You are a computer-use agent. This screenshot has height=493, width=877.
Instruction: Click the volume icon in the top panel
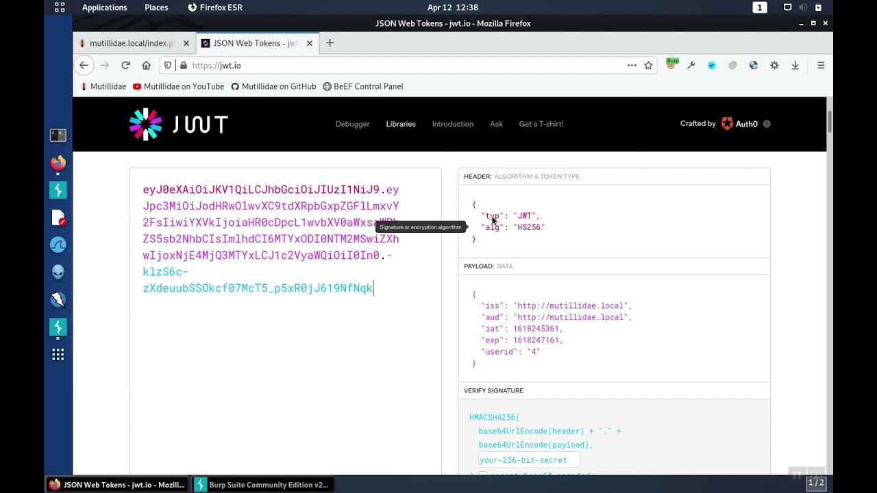coord(803,8)
